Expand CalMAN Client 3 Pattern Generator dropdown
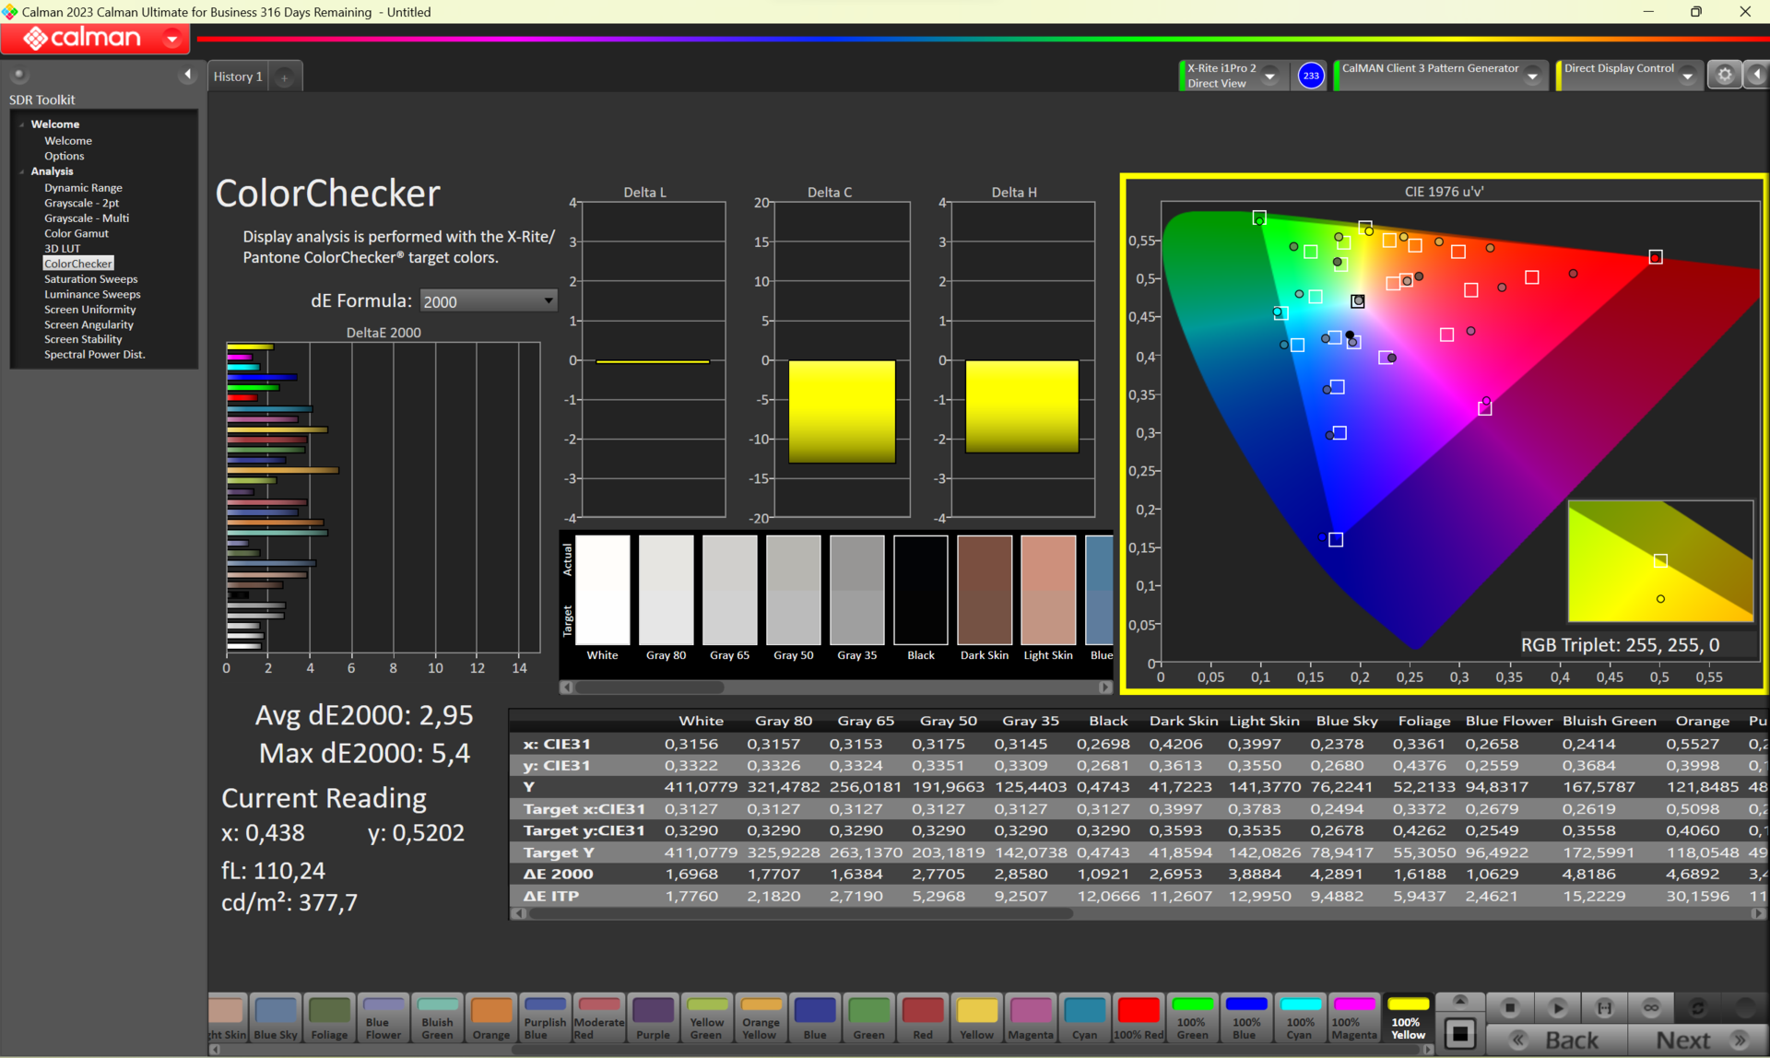The image size is (1770, 1058). 1532,76
